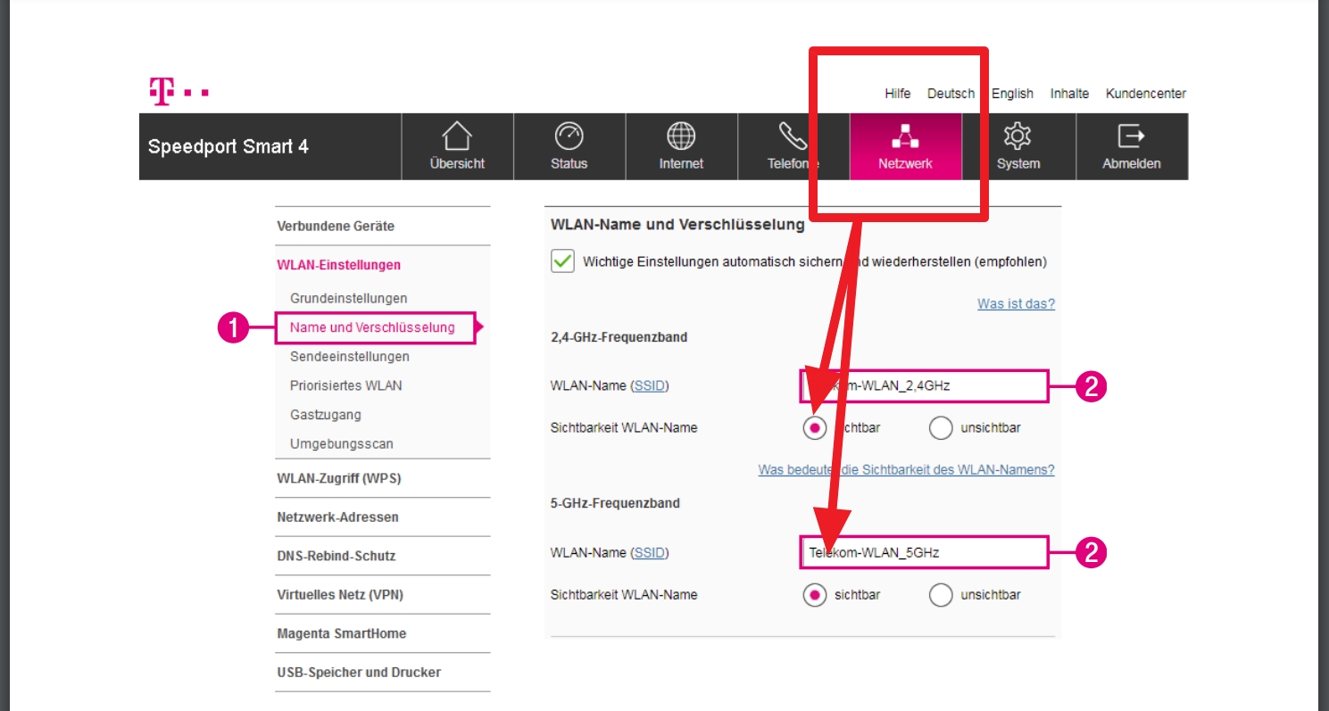Click the 2,4-GHz WLAN-Name input field

(x=923, y=386)
